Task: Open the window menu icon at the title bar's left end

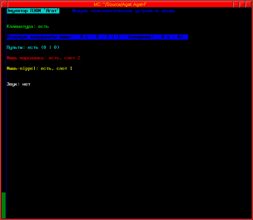Action: click(x=4, y=4)
